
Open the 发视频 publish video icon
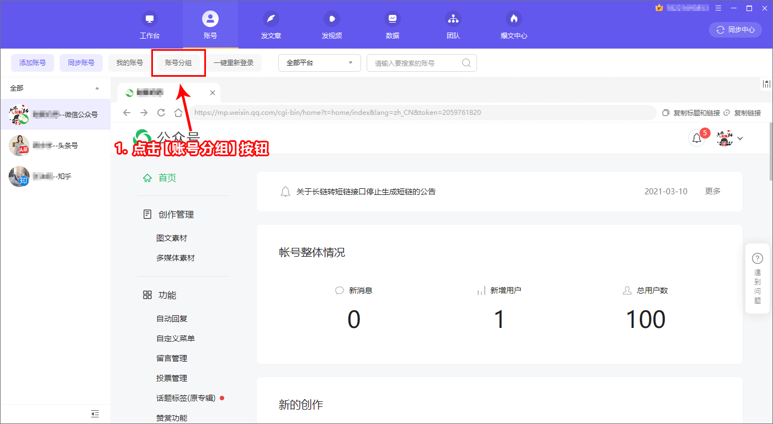click(x=332, y=25)
